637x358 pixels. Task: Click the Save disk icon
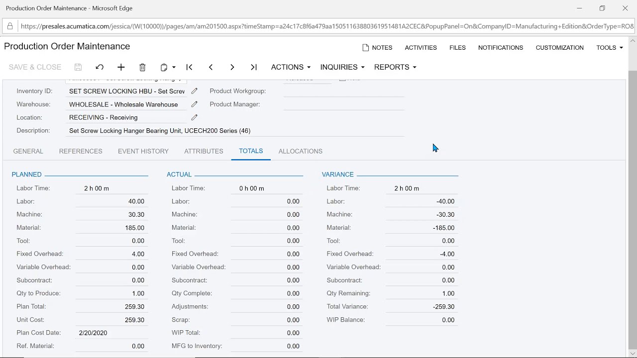coord(78,67)
